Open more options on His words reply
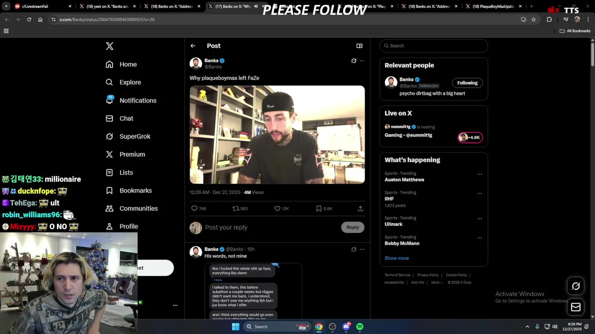The image size is (595, 334). (362, 250)
